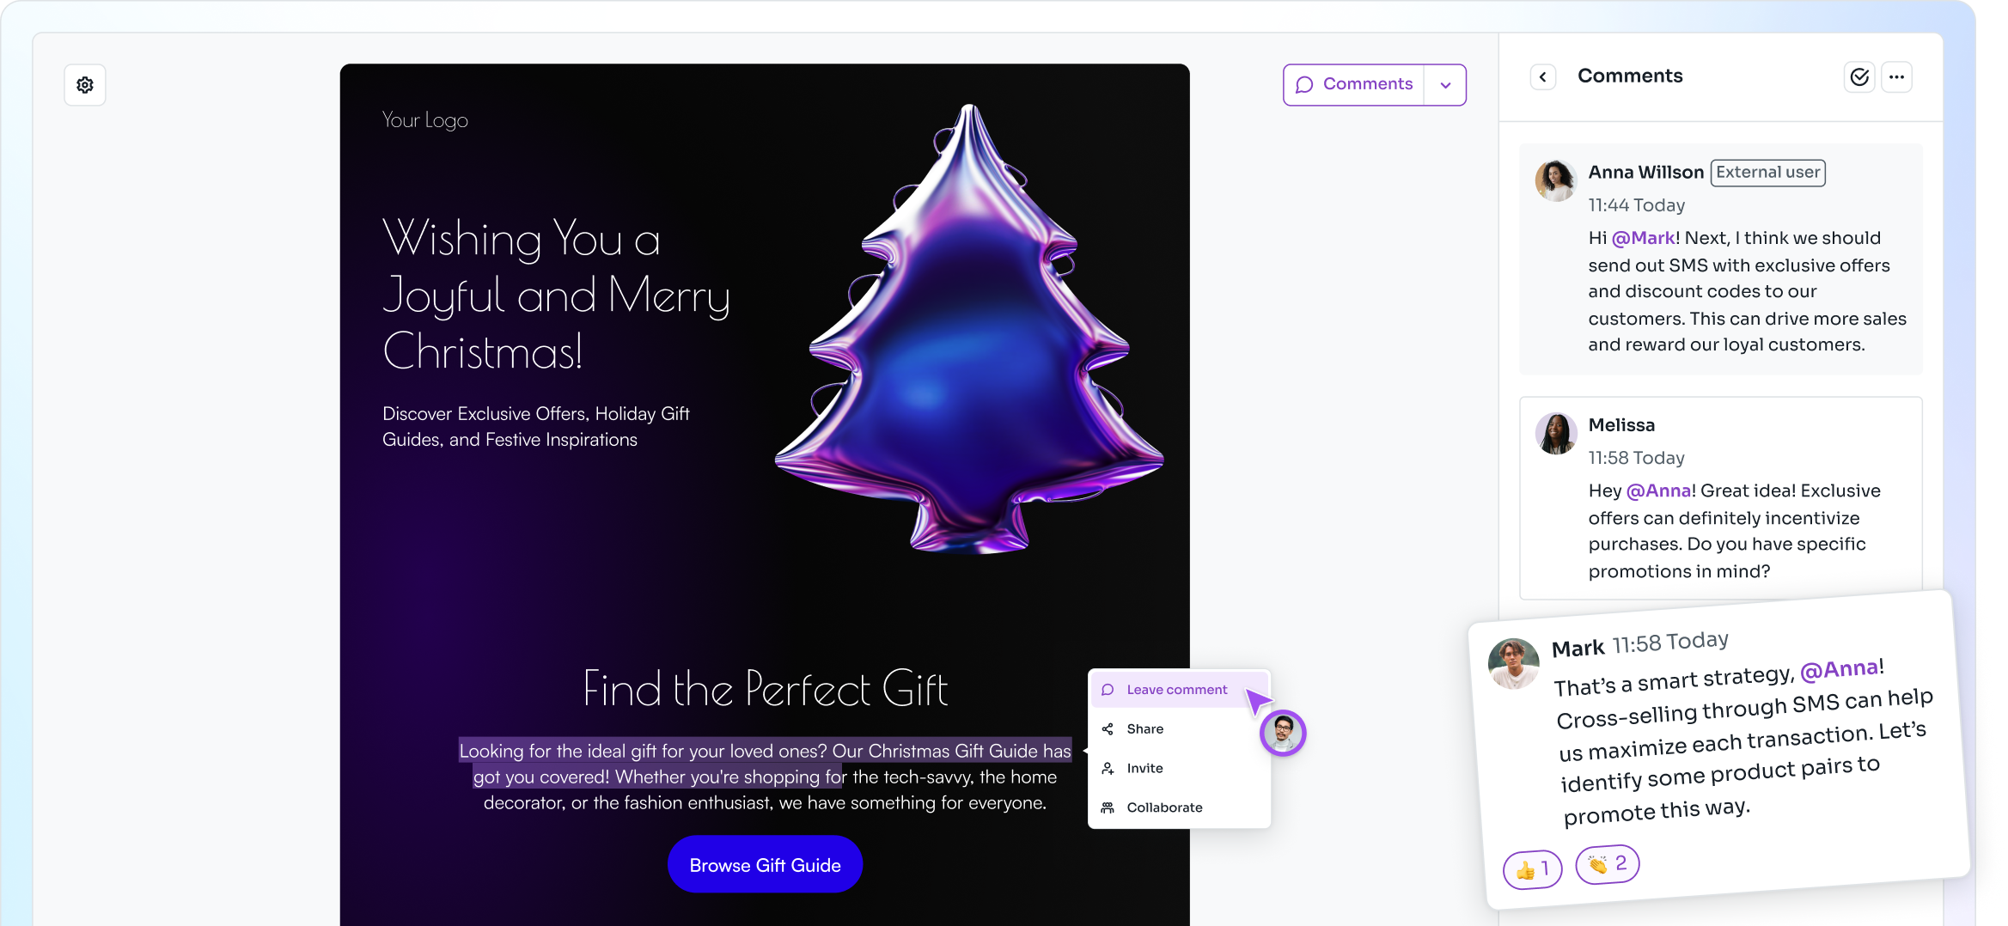Click Anna Willson's avatar photo
This screenshot has height=926, width=2008.
coord(1556,180)
